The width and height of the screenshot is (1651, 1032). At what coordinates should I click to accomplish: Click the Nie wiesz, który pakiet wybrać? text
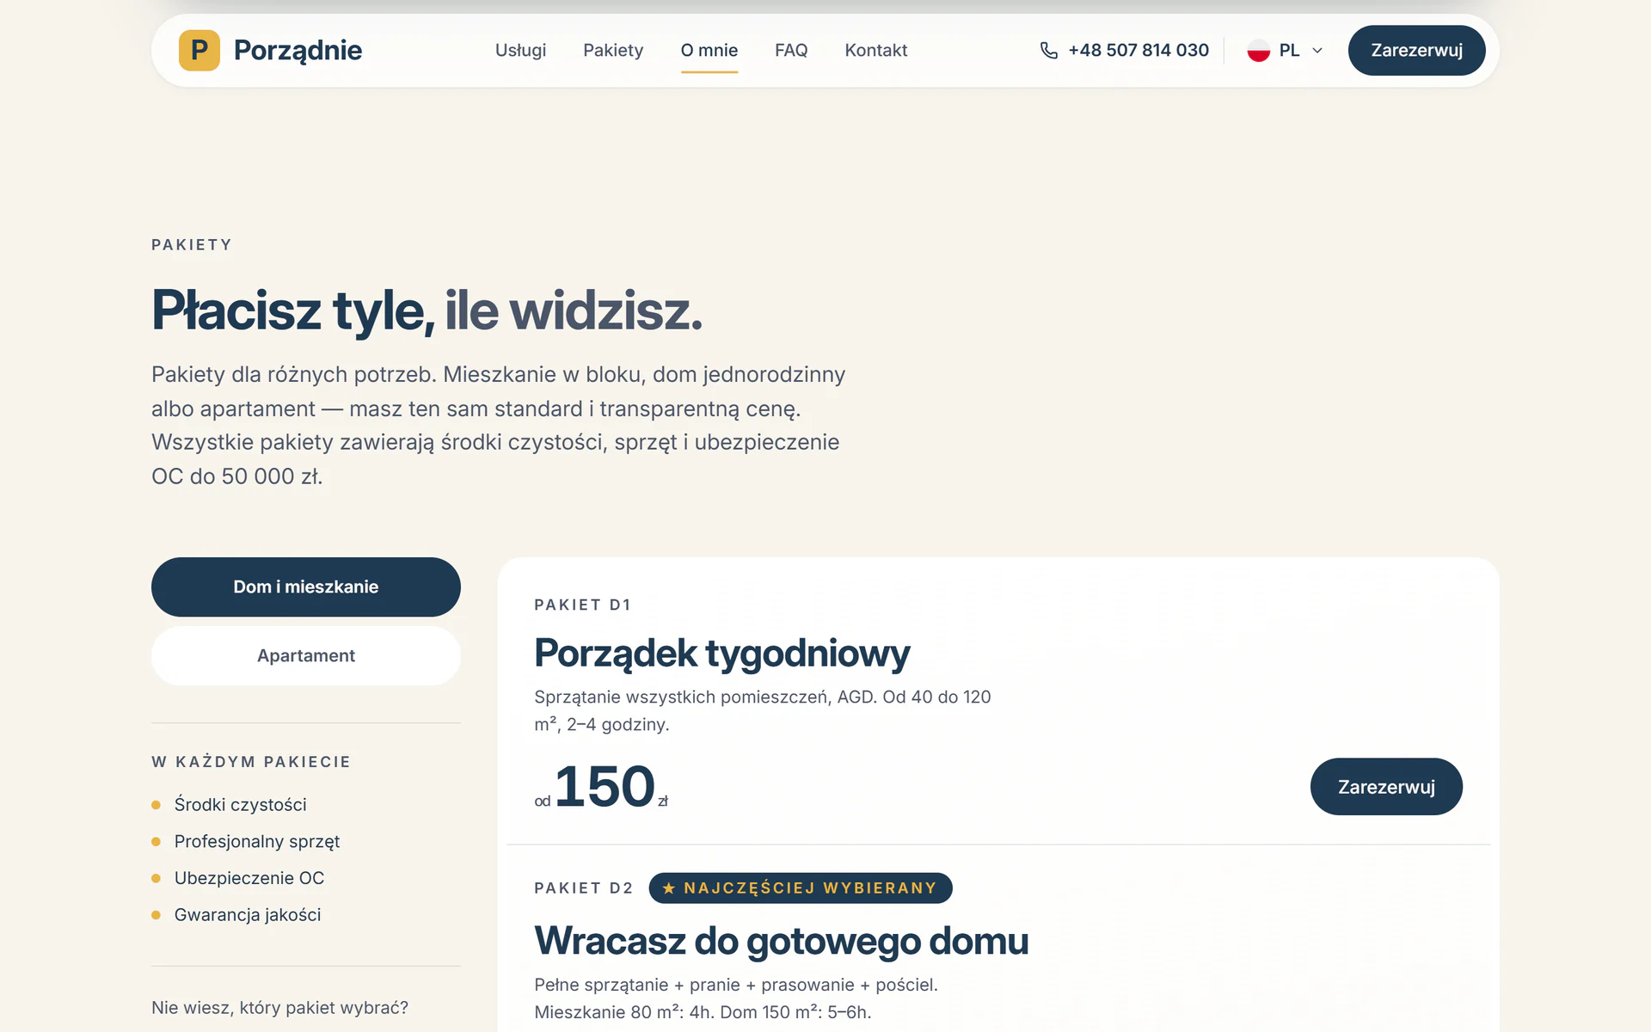279,1007
